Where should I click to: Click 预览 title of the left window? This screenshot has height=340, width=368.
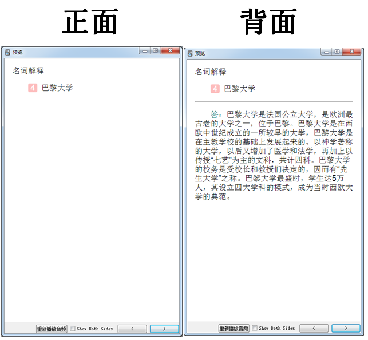coord(17,52)
